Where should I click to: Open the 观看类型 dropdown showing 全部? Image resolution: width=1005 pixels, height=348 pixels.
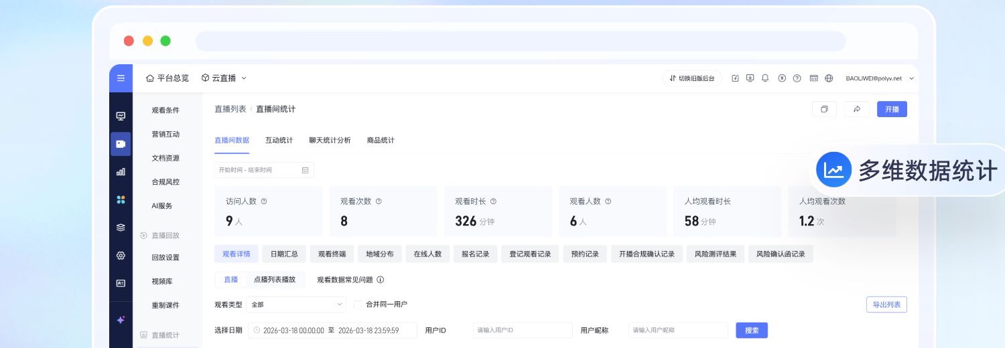(296, 304)
